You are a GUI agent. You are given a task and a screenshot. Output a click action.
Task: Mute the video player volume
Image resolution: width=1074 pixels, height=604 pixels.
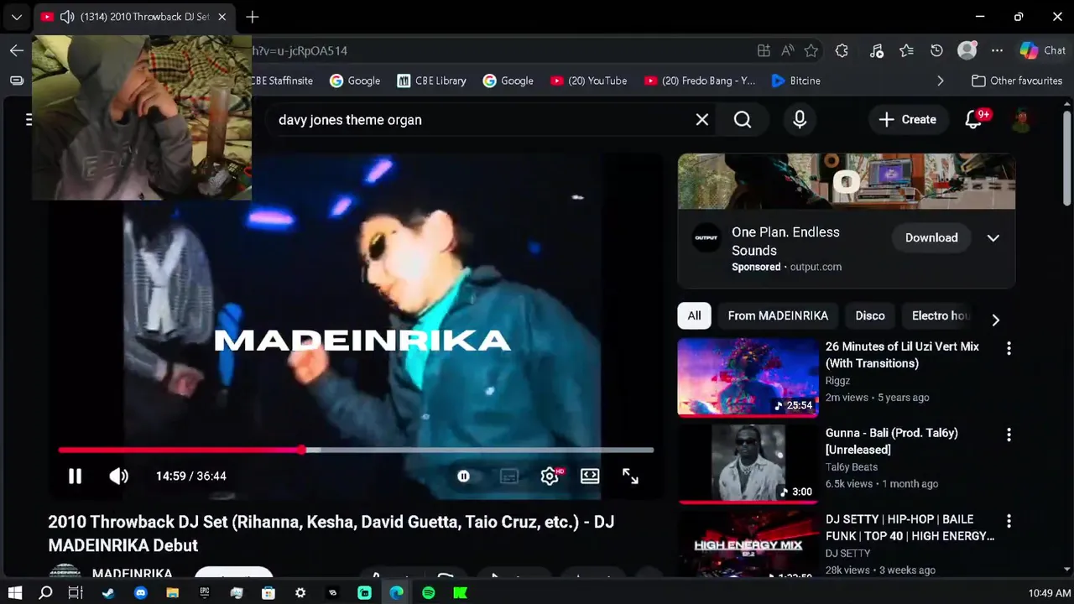pos(118,476)
